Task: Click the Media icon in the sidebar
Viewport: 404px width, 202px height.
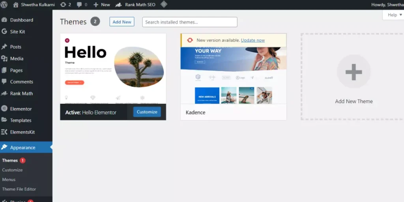Action: pos(4,58)
